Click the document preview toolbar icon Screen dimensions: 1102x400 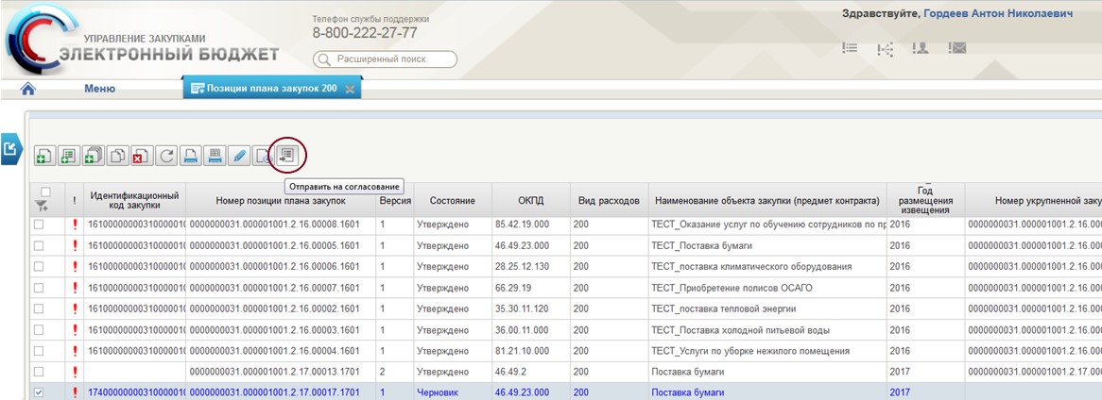pos(262,156)
